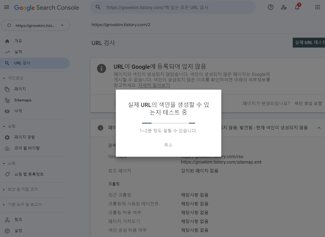The height and width of the screenshot is (237, 325).
Task: Click the Google Search Console logo
Action: point(46,8)
